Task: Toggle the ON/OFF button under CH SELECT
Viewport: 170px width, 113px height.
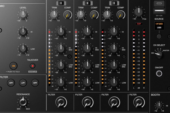Action: (x=159, y=73)
